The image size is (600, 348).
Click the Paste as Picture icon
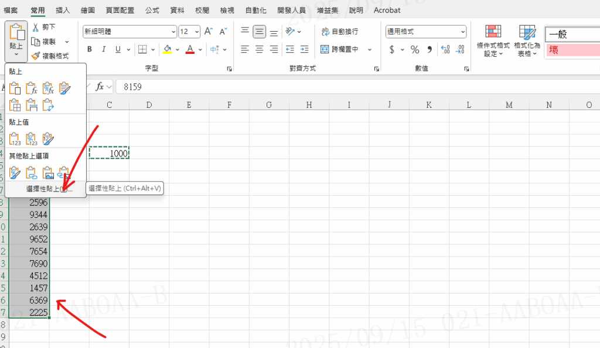pos(48,172)
